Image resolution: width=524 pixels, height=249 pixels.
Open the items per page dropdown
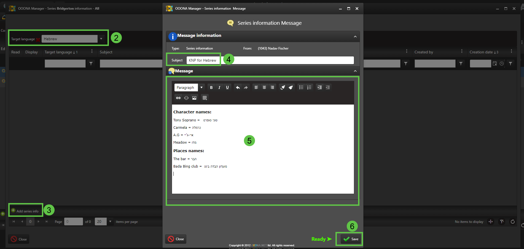pos(110,222)
